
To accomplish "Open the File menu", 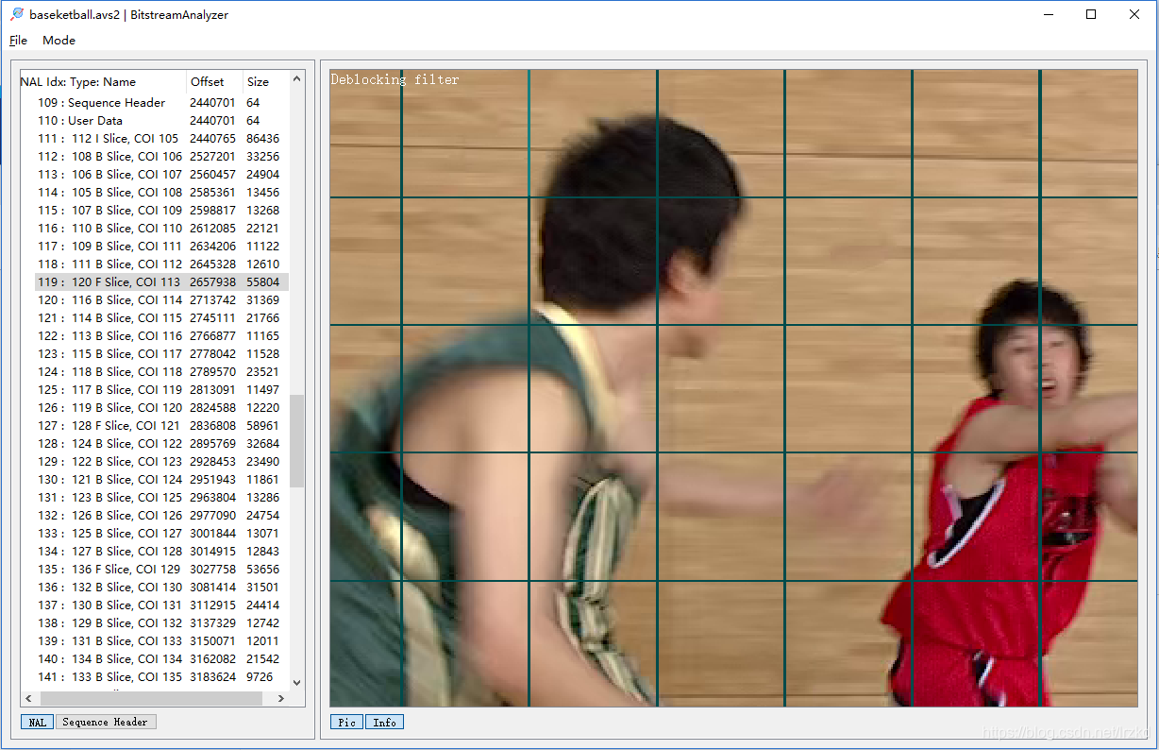I will tap(18, 40).
